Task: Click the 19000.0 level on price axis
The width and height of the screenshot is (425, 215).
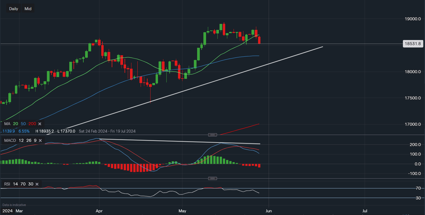Action: [412, 19]
